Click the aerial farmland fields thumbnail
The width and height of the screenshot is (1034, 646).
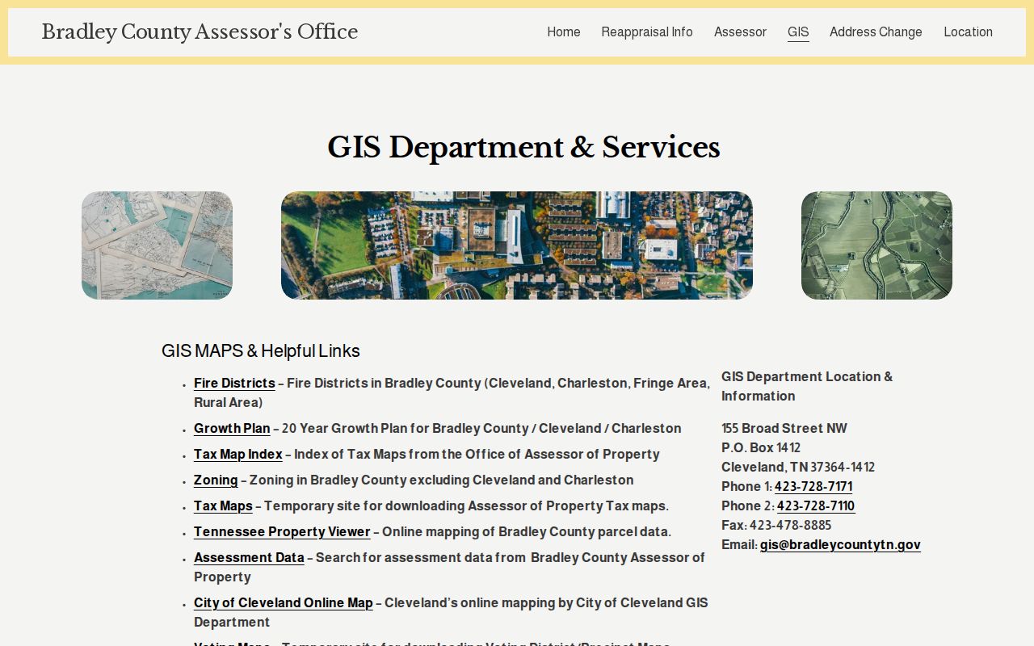click(876, 245)
